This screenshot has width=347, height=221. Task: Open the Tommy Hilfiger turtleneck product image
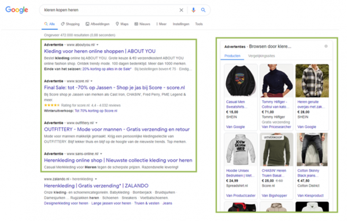coord(276,81)
